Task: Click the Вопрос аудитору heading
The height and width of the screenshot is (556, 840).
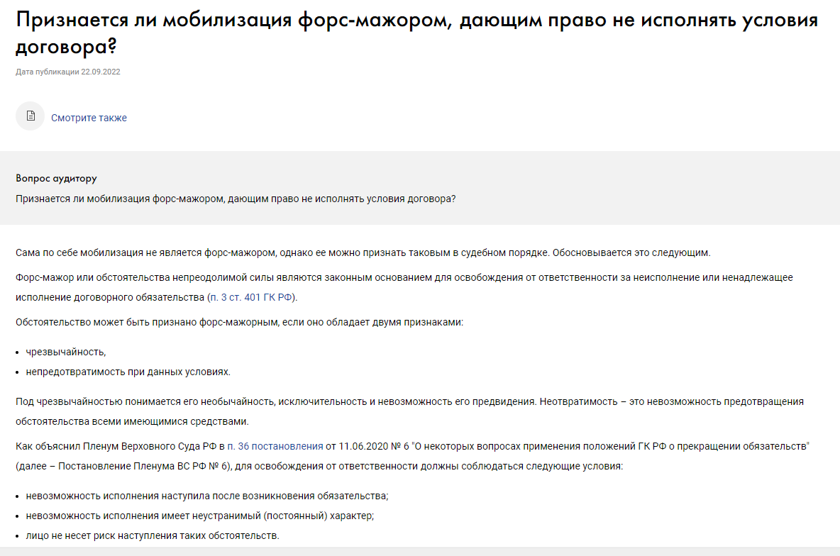Action: [x=56, y=179]
